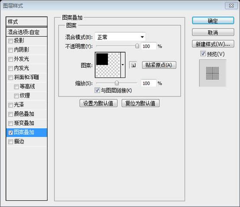Image resolution: width=240 pixels, height=207 pixels.
Task: Click the opacity value field showing 100
Action: 148,46
